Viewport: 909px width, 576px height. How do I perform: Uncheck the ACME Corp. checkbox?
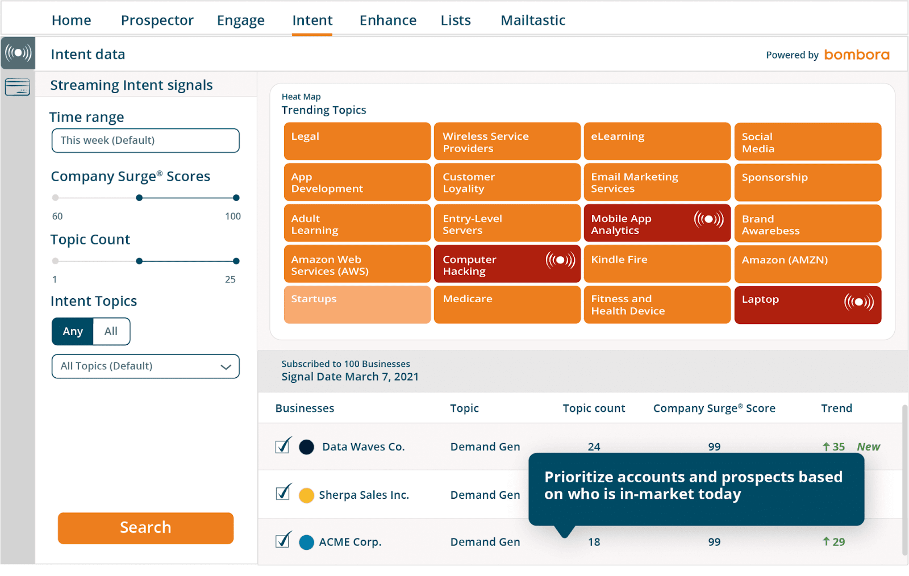(x=281, y=541)
